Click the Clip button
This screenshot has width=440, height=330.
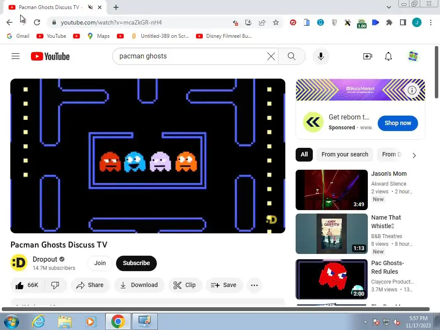point(185,285)
